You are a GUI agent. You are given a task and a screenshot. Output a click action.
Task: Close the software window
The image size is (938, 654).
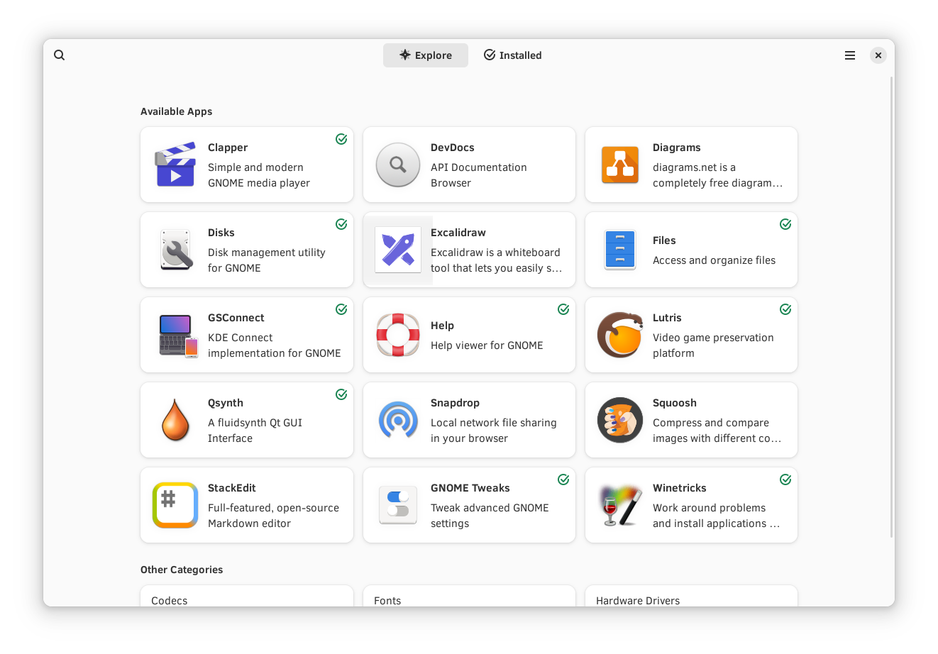click(878, 55)
